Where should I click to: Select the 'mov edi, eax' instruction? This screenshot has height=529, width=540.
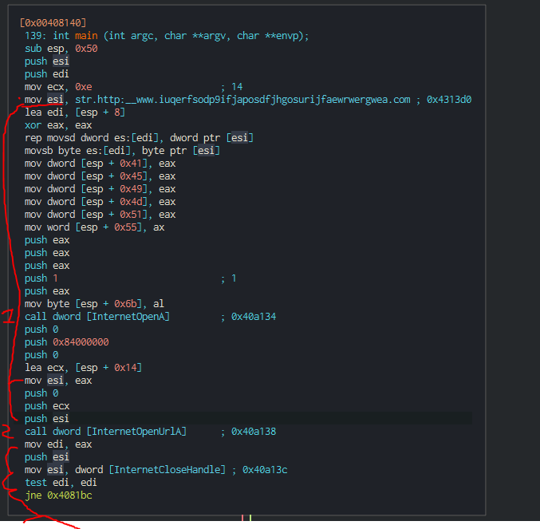[x=58, y=444]
